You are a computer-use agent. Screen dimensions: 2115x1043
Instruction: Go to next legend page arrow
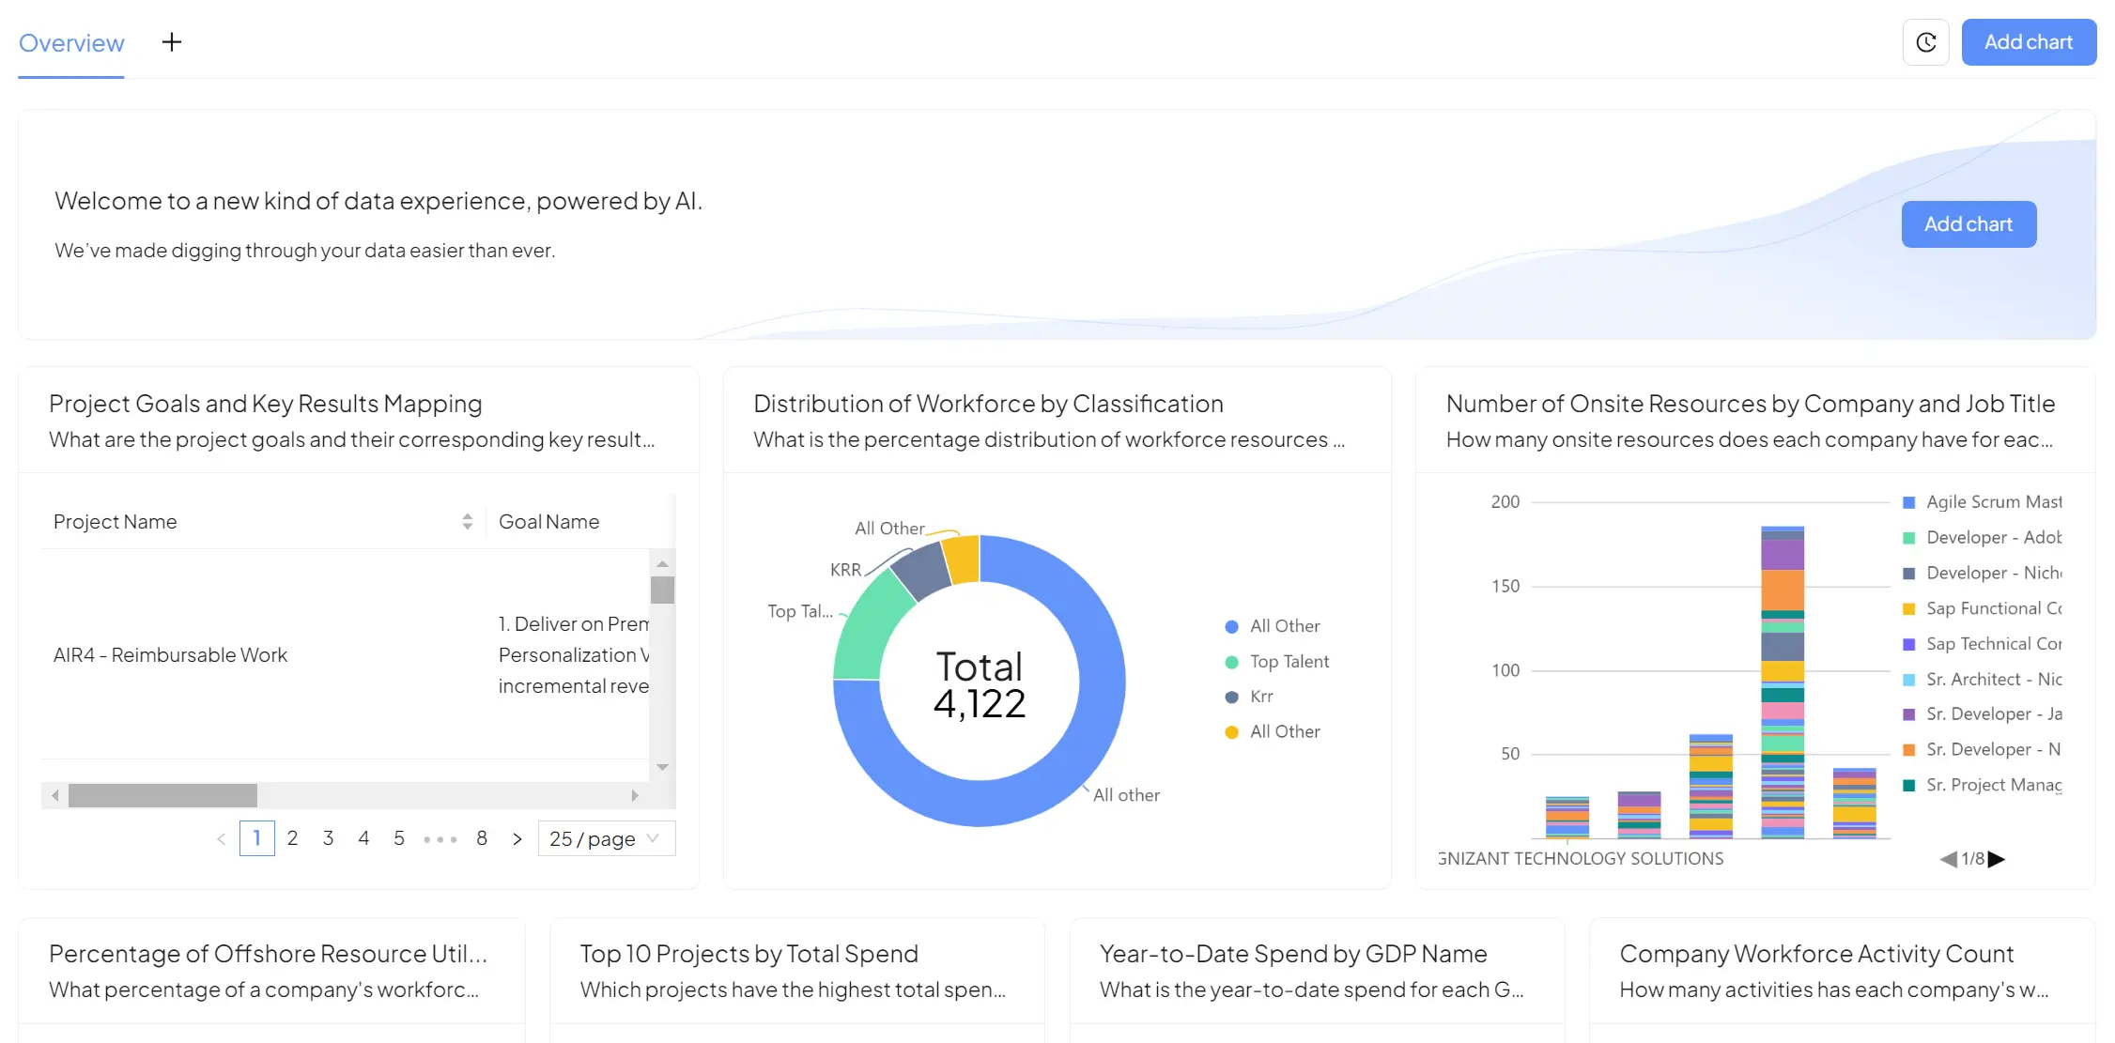click(1998, 859)
